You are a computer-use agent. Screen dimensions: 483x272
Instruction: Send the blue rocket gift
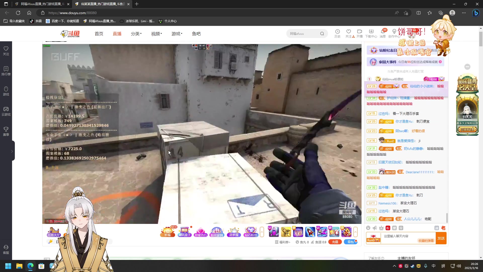pos(310,232)
